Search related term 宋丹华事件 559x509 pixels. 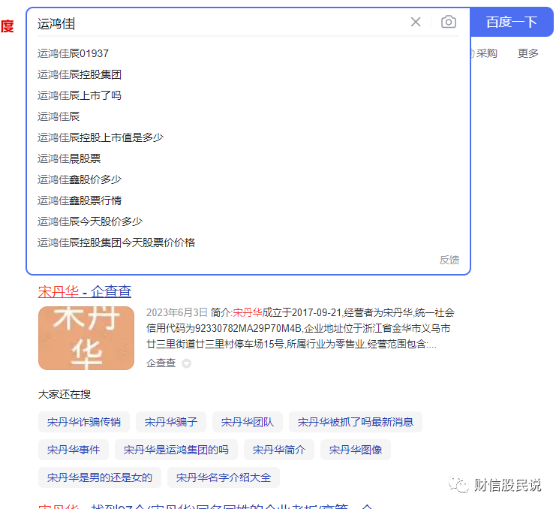pyautogui.click(x=74, y=450)
